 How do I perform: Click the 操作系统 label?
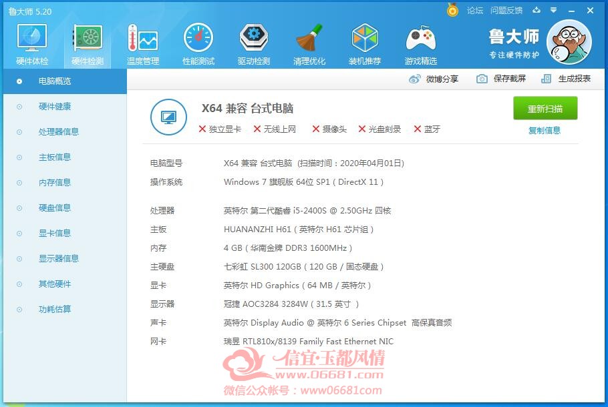tap(166, 182)
